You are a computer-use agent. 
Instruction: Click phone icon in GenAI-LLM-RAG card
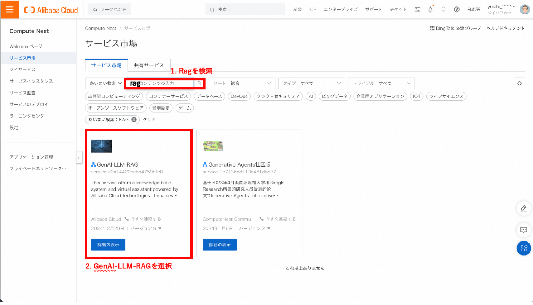[127, 219]
